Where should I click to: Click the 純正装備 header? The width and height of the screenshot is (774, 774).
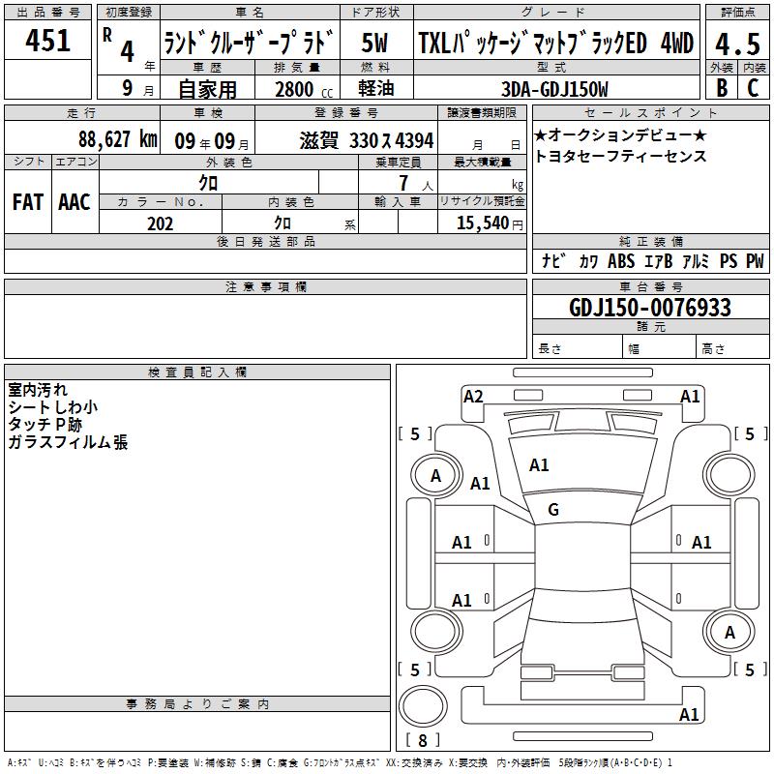click(x=650, y=241)
